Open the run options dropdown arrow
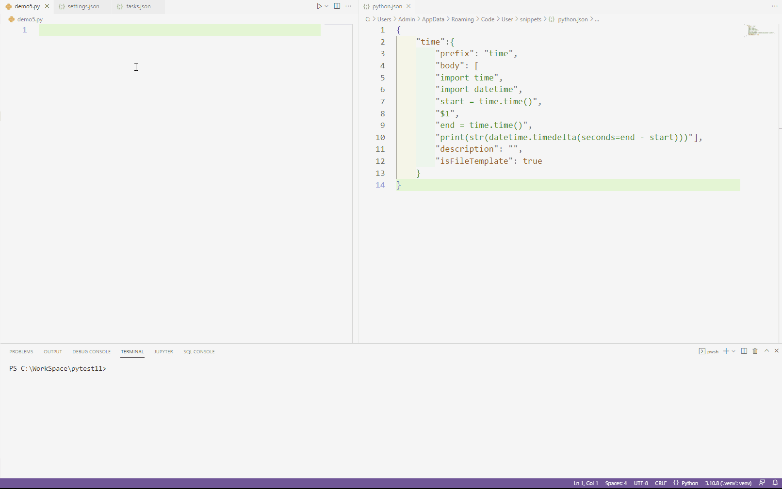The image size is (782, 489). click(x=327, y=6)
